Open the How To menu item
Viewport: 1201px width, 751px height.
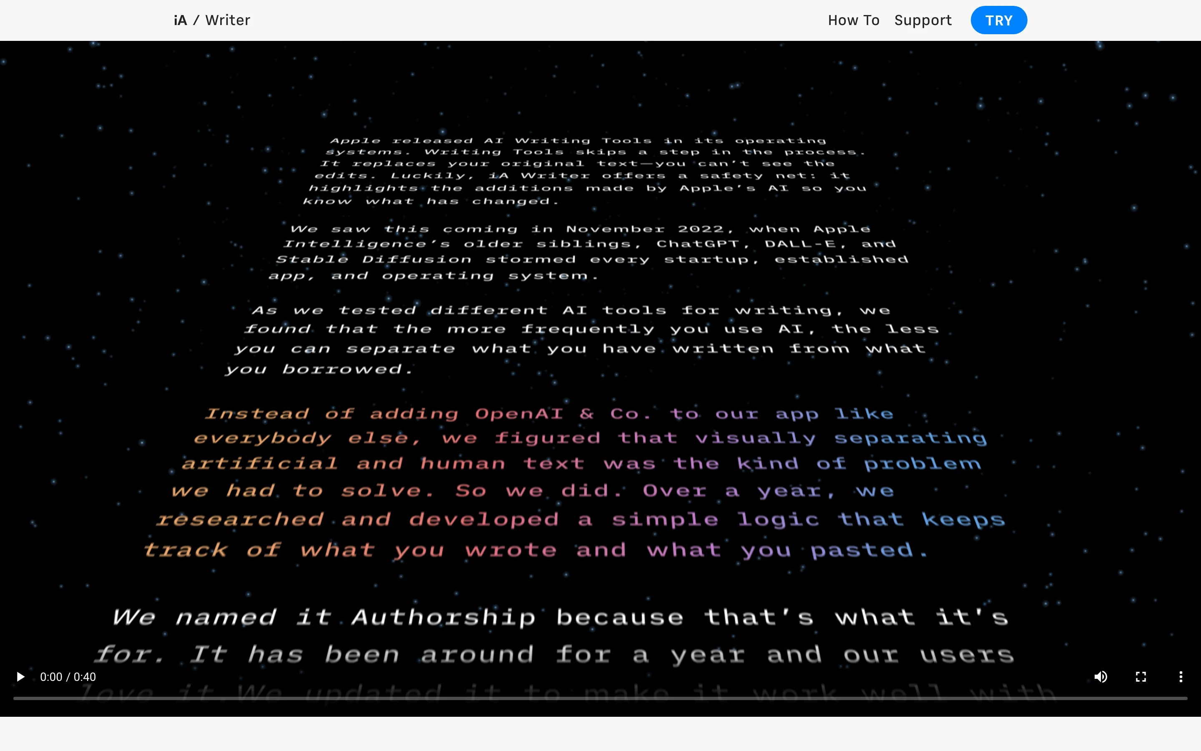pos(853,20)
